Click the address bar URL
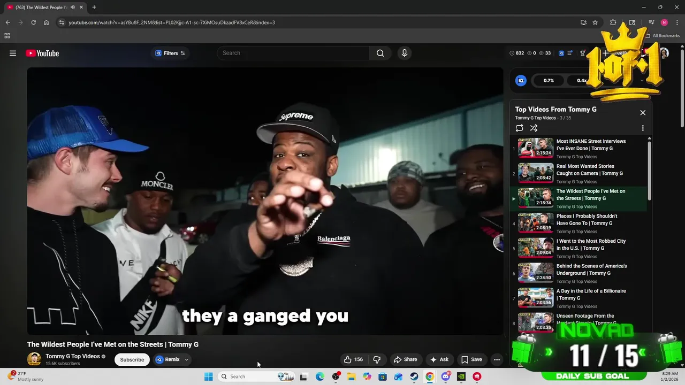Viewport: 685px width, 385px height. coord(172,22)
